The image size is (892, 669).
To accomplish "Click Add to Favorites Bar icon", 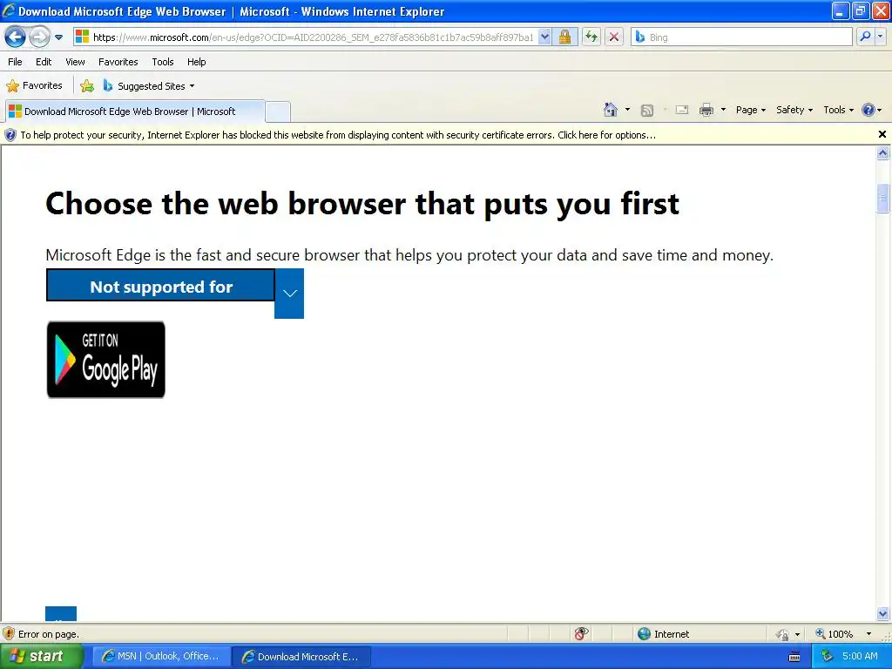I will tap(87, 86).
